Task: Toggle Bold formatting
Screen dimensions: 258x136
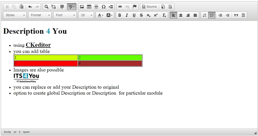Action: pyautogui.click(x=120, y=15)
